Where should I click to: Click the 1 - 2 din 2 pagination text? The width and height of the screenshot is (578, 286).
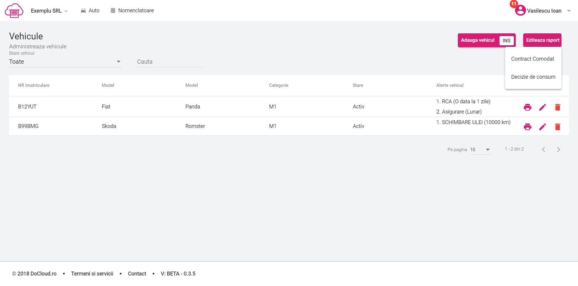click(514, 149)
